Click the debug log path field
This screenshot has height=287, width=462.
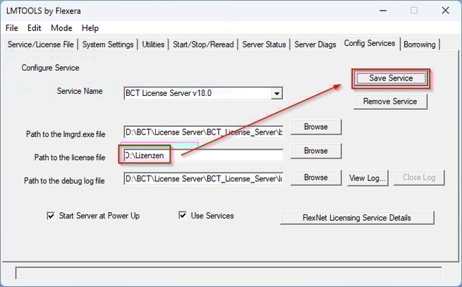(x=203, y=178)
